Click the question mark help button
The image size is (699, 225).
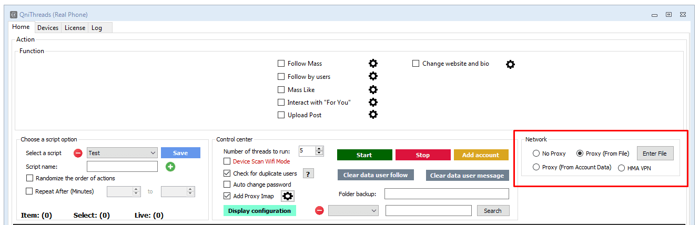point(308,173)
